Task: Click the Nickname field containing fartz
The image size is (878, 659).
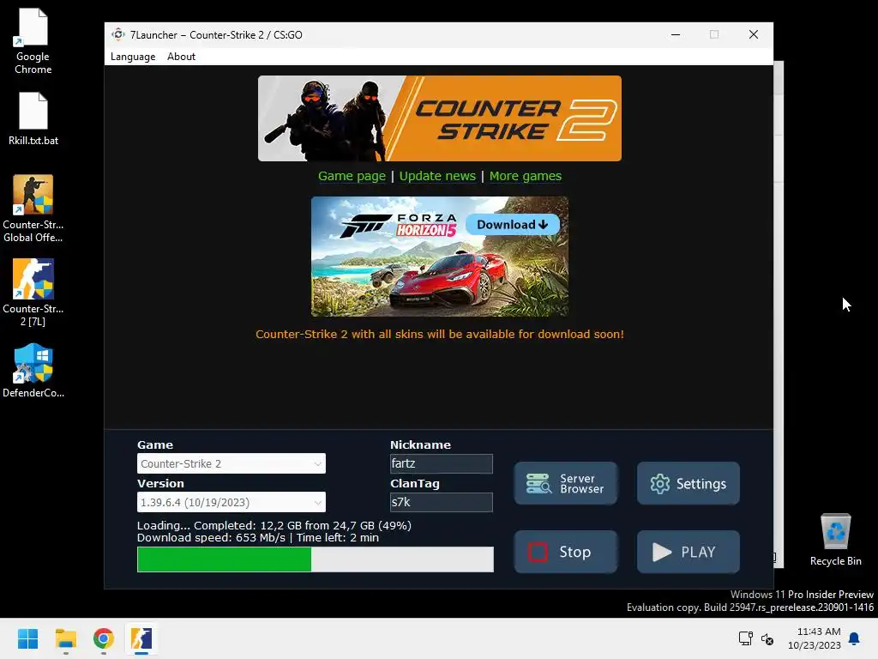Action: (442, 463)
